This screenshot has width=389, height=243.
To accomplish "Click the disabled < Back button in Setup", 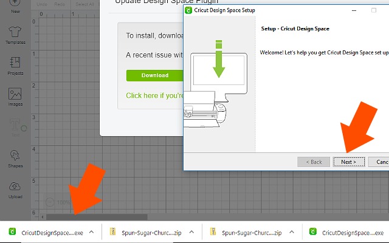I will (314, 162).
